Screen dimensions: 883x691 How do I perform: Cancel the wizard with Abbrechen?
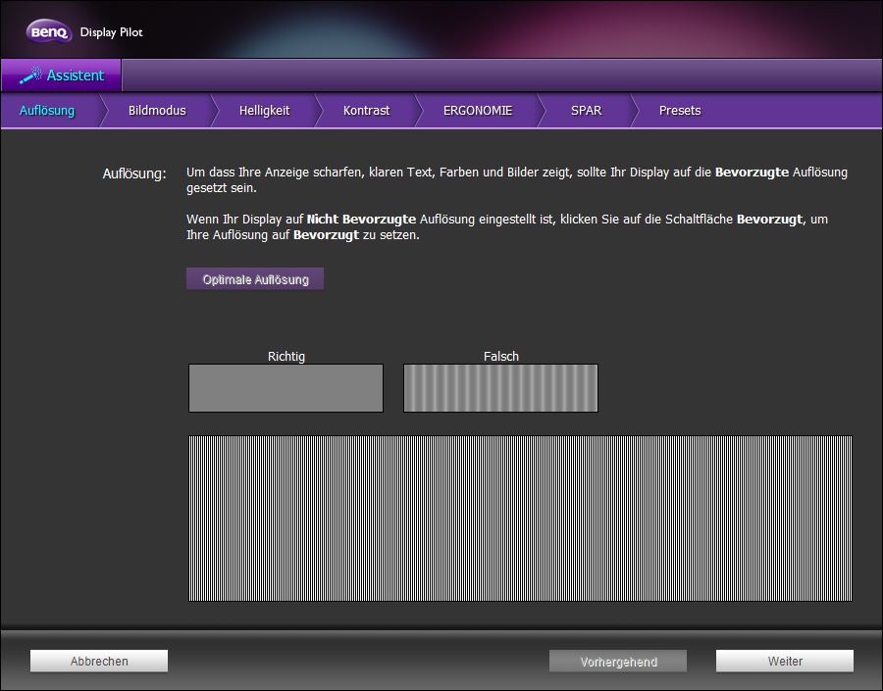click(99, 662)
